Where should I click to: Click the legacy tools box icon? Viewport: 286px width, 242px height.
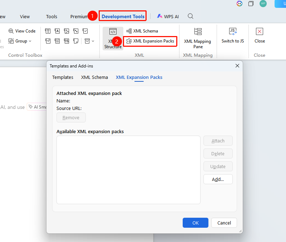(87, 41)
